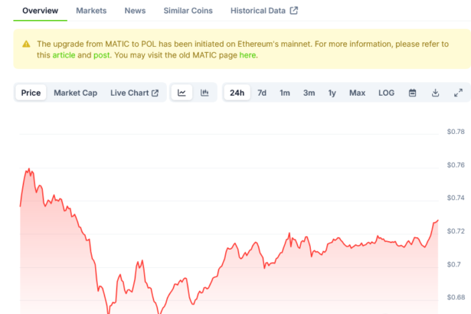Switch to line chart view icon
Viewport: 471px width, 314px height.
pos(182,93)
